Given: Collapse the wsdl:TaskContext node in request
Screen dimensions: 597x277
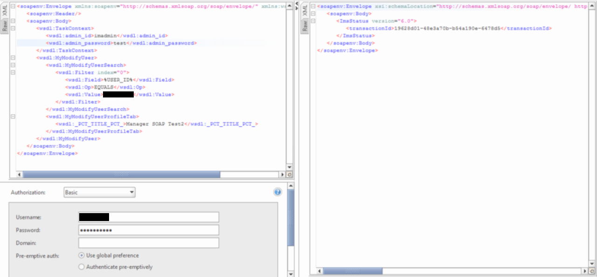Looking at the screenshot, I should pyautogui.click(x=13, y=28).
